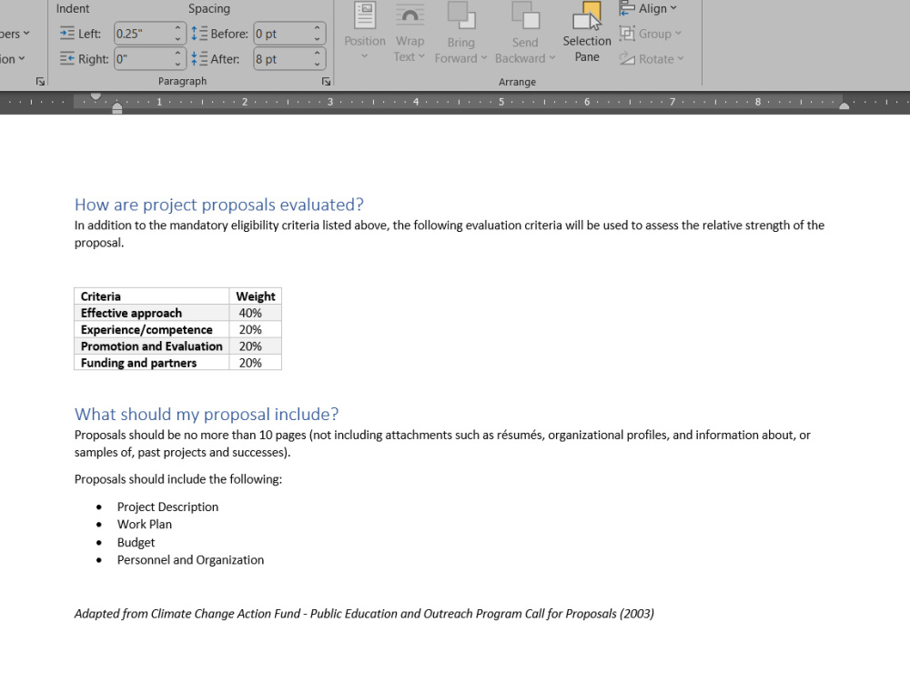Expand the Align dropdown arrow
Viewport: 910px width, 682px height.
[673, 8]
